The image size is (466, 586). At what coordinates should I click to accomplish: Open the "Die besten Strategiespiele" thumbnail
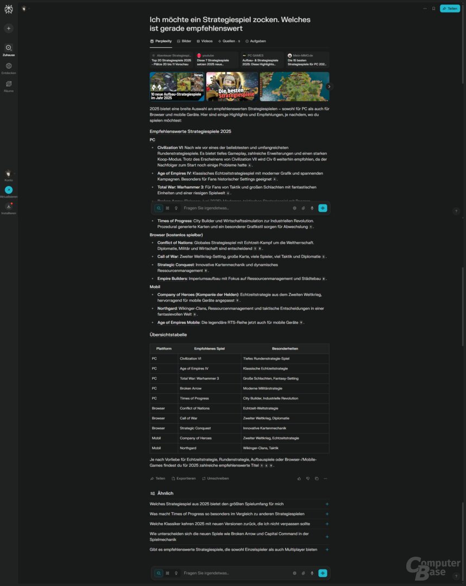232,87
